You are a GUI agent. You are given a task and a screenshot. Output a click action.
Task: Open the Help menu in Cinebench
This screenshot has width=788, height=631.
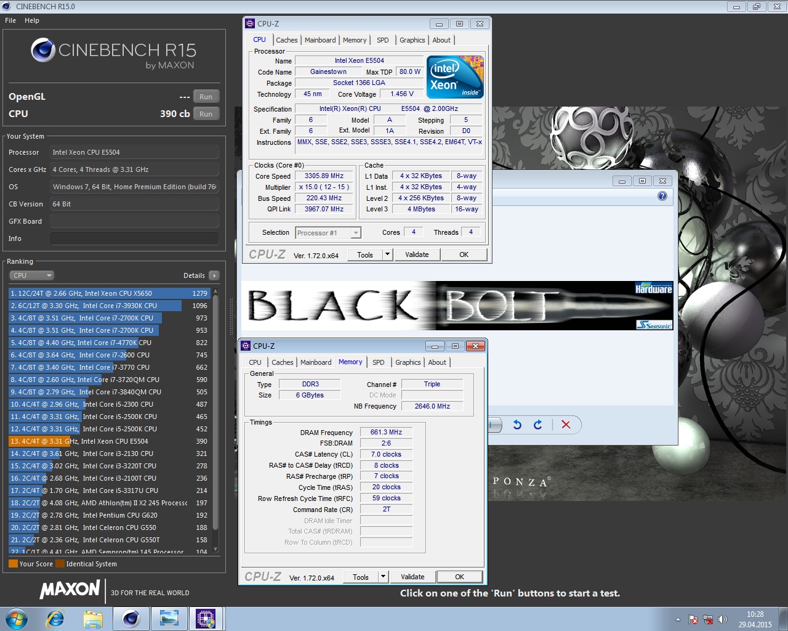pos(32,20)
